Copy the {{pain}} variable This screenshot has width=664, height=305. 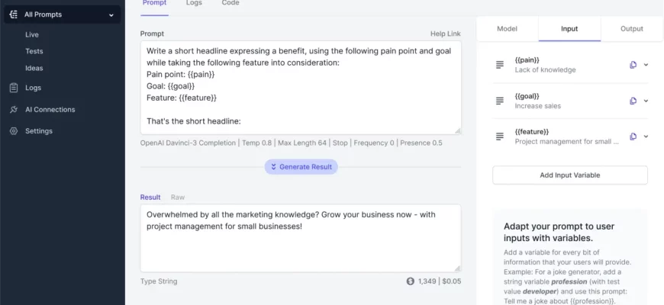633,65
